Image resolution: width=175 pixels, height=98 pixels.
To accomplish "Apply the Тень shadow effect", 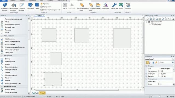I will coord(37,7).
